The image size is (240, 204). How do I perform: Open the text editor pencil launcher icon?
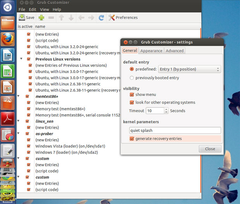tap(8, 151)
